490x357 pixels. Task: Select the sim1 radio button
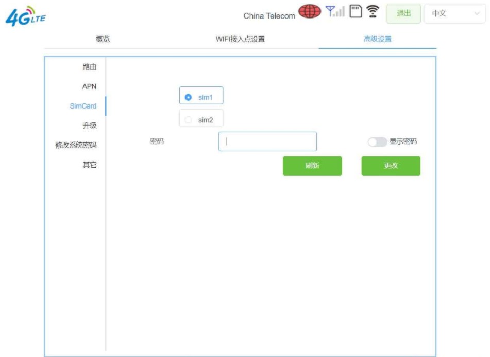click(189, 97)
